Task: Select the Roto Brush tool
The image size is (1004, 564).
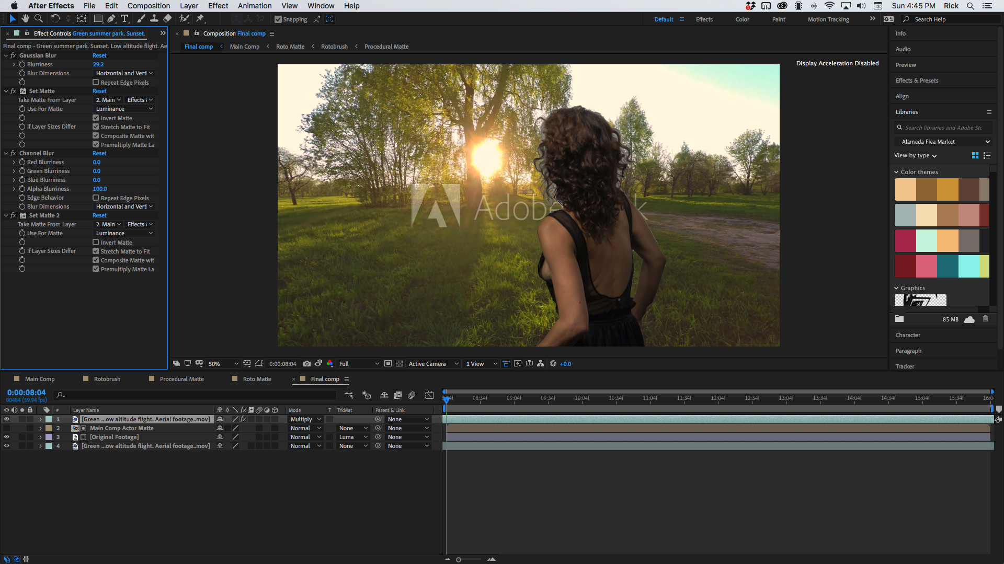Action: (x=184, y=19)
